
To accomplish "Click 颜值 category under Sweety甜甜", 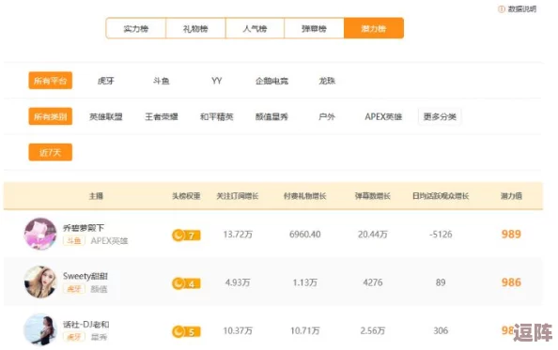I will pos(99,289).
